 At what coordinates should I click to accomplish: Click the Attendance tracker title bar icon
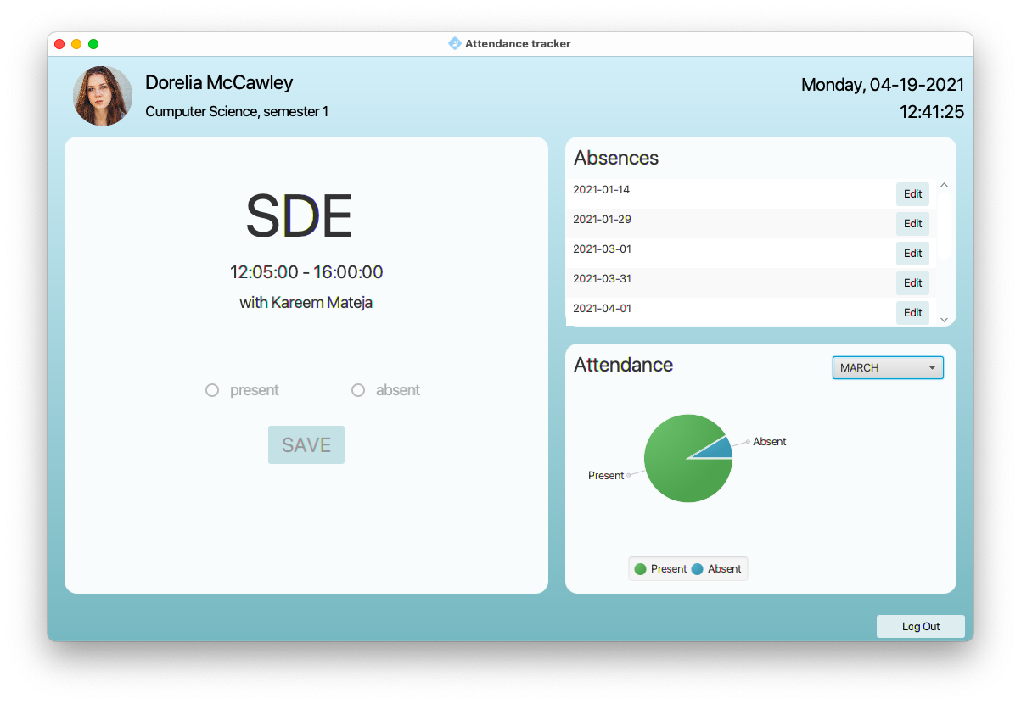coord(455,44)
